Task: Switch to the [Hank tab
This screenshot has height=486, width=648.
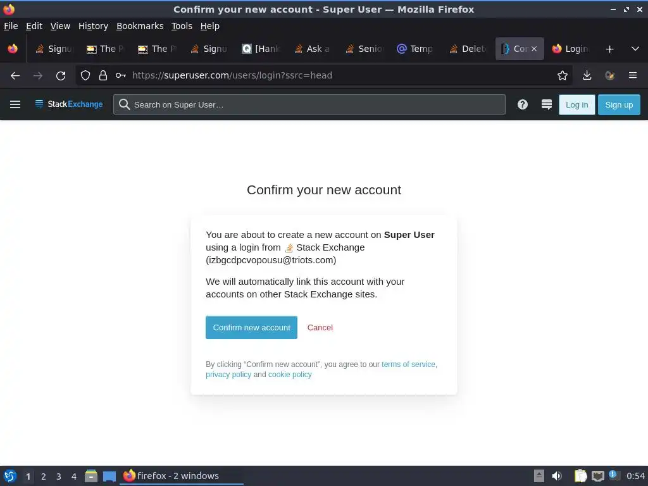Action: pos(261,49)
